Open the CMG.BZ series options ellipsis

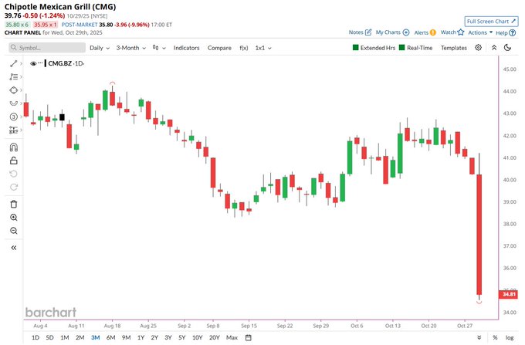point(40,63)
